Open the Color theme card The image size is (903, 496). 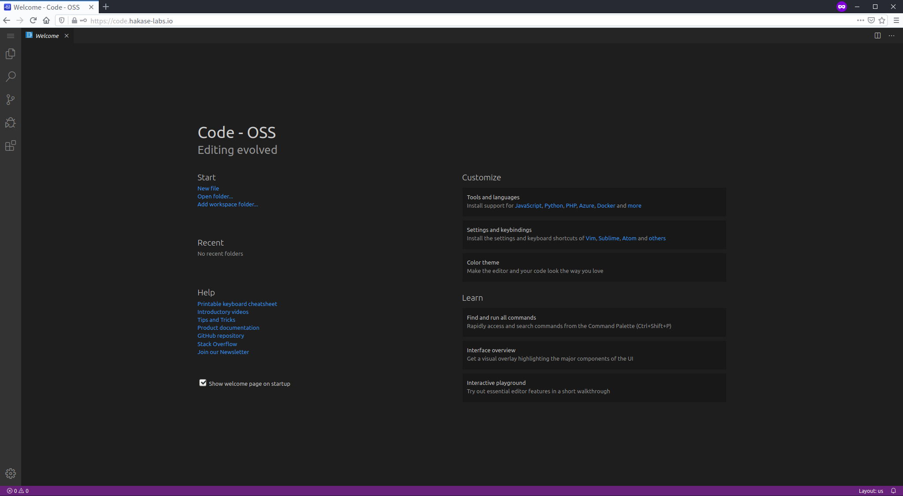point(594,267)
